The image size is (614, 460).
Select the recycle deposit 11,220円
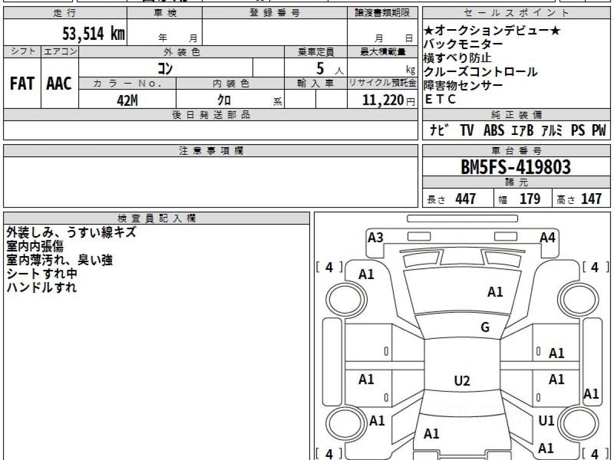pos(388,101)
